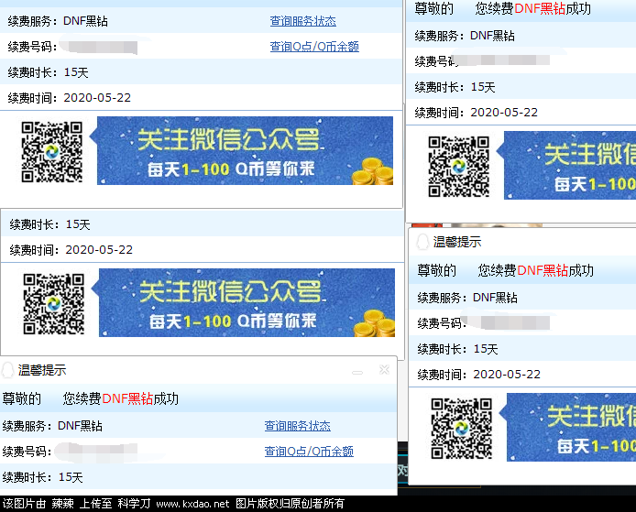This screenshot has height=512, width=636.
Task: Click the blurred 续费号码 value in bottom-right popup
Action: click(506, 322)
